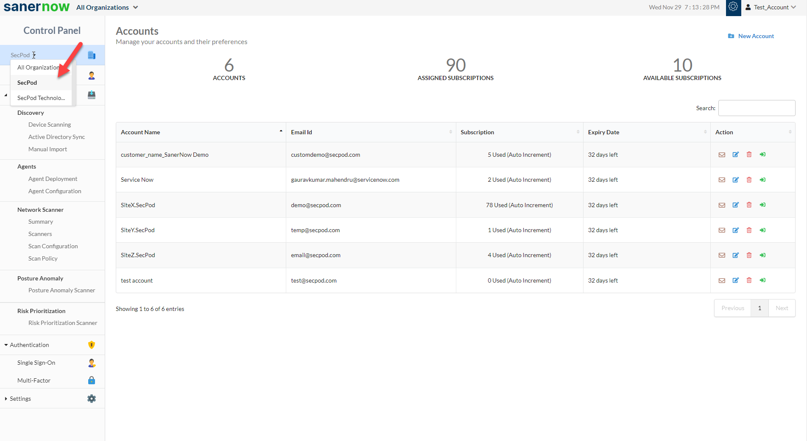Open the Test_Account dropdown menu
807x441 pixels.
(x=771, y=7)
